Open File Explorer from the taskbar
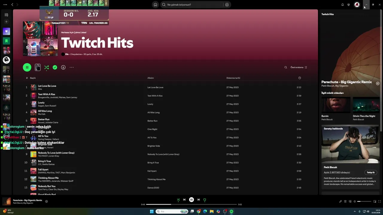The image size is (383, 215). coord(212,211)
